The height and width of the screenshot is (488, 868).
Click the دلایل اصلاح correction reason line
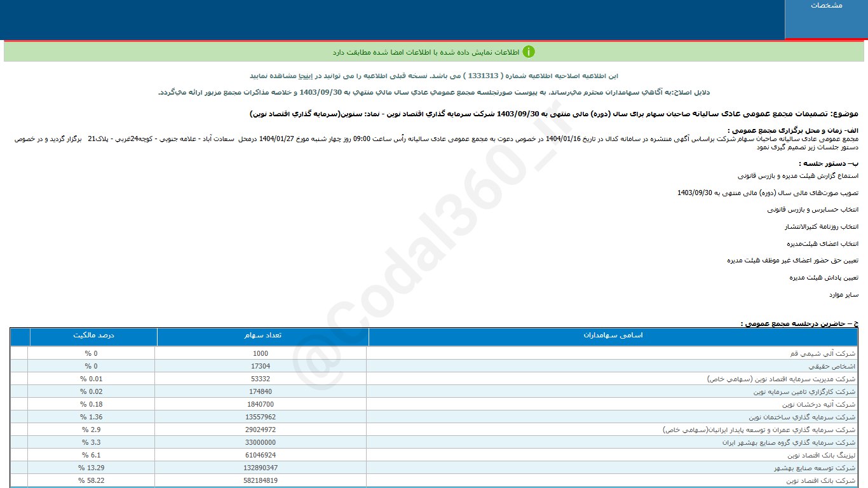pos(434,92)
